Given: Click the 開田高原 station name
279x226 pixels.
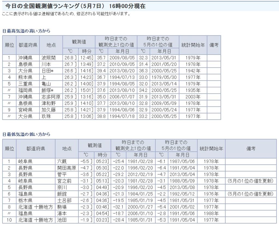Looking at the screenshot, I should 66,168.
